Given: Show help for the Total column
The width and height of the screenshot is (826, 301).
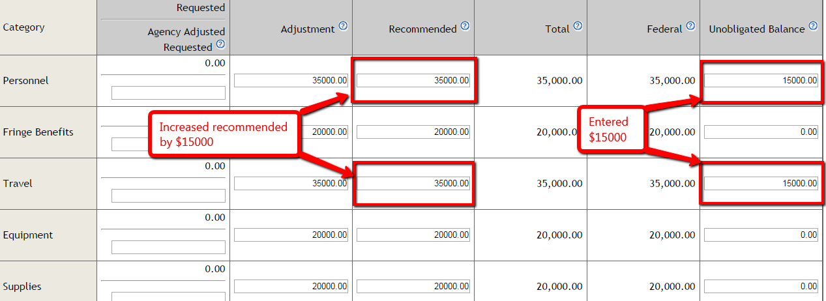Looking at the screenshot, I should coord(578,27).
